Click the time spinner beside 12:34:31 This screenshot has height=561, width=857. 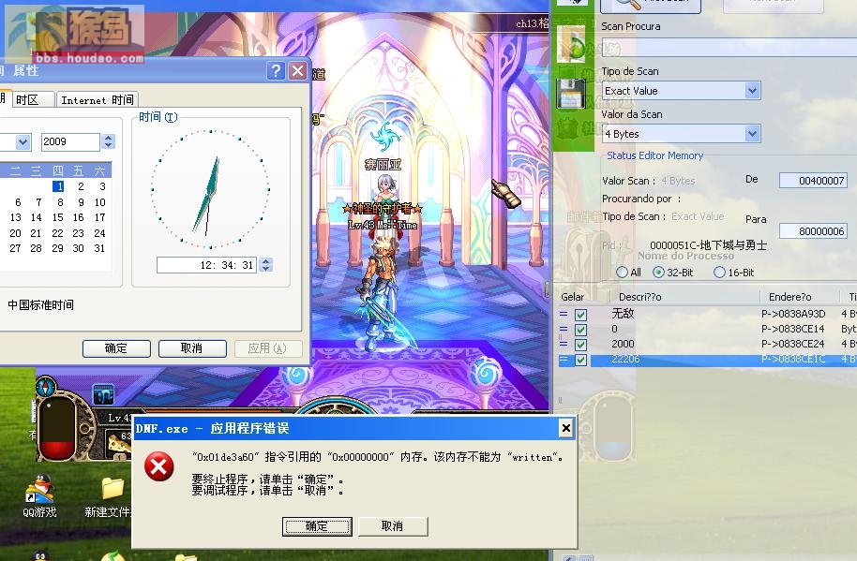tap(265, 265)
